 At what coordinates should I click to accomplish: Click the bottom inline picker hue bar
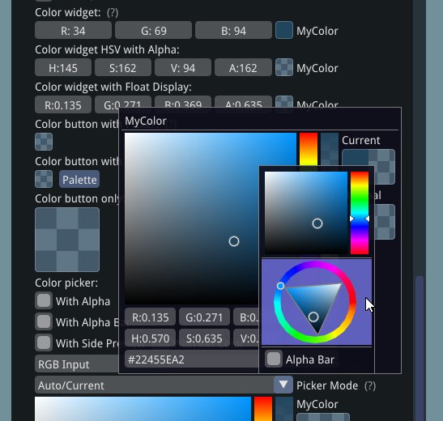click(x=263, y=409)
